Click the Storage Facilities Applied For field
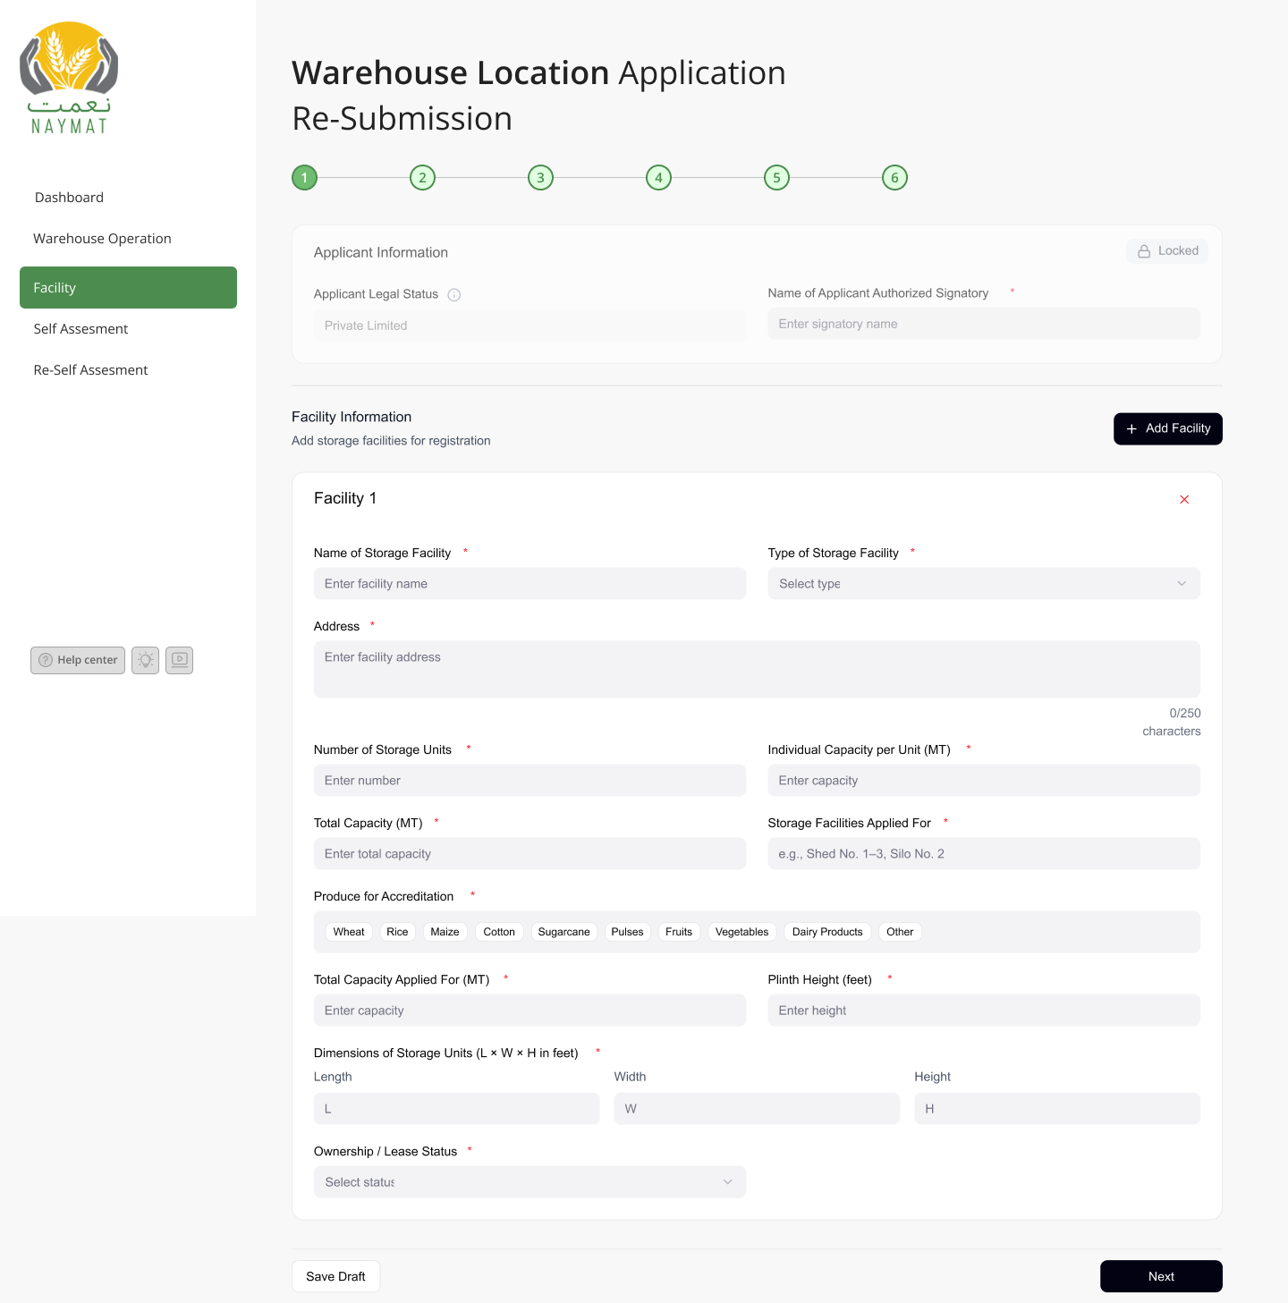The width and height of the screenshot is (1288, 1303). 984,854
